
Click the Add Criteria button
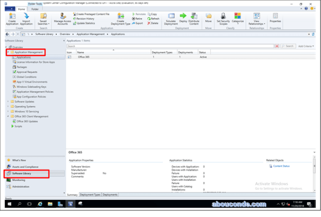point(306,46)
